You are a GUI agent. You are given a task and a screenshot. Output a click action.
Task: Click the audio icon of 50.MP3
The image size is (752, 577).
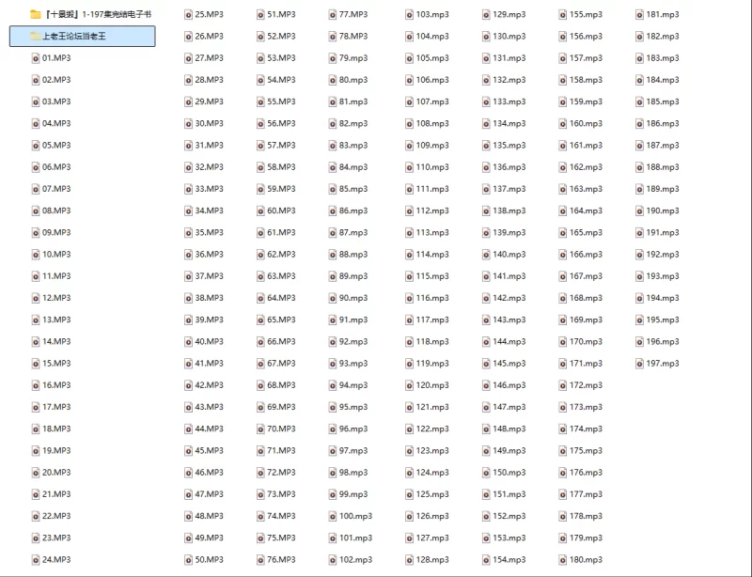(189, 560)
